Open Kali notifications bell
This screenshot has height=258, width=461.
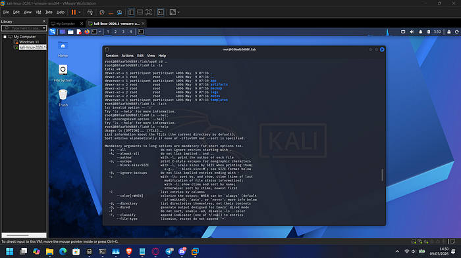420,32
